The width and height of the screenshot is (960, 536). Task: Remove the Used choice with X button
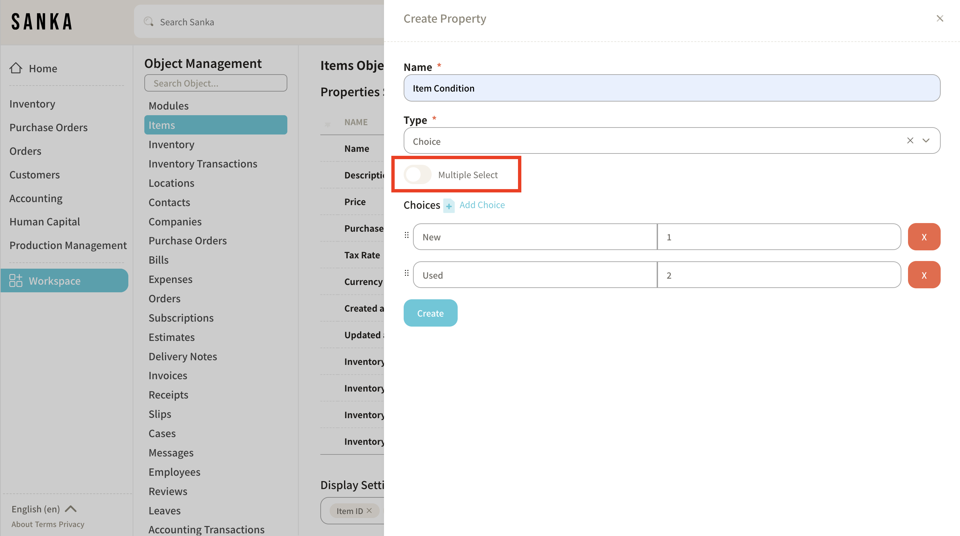(x=924, y=275)
